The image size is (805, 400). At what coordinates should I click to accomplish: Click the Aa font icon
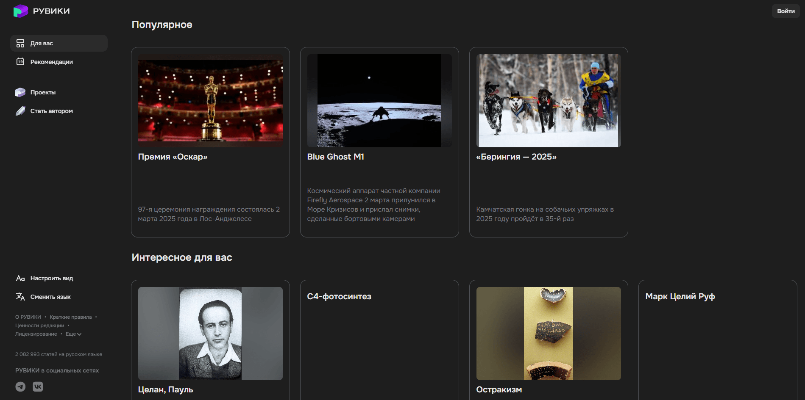point(20,278)
